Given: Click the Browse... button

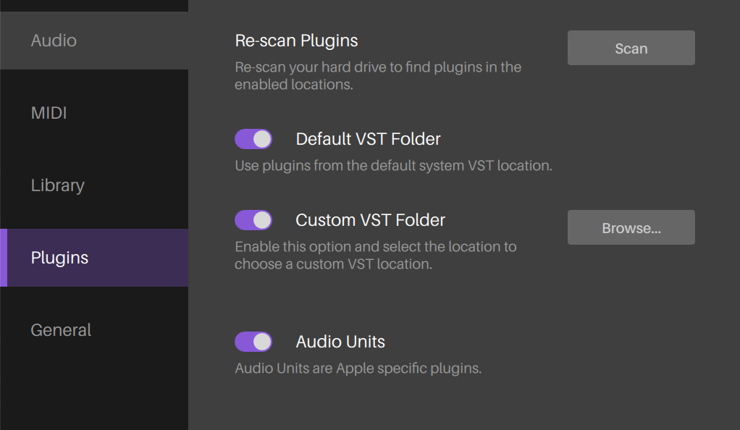Looking at the screenshot, I should (631, 228).
